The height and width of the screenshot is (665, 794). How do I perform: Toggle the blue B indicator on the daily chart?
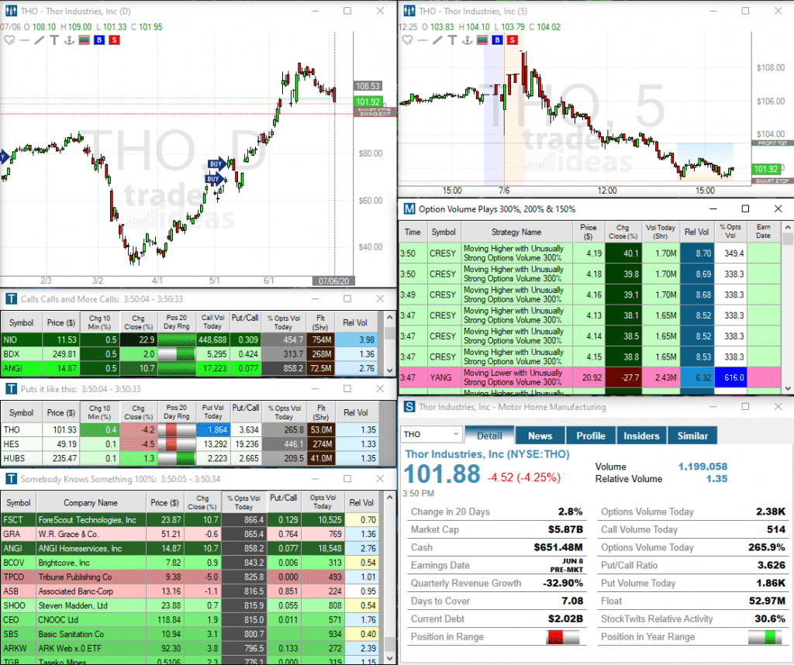[x=99, y=40]
